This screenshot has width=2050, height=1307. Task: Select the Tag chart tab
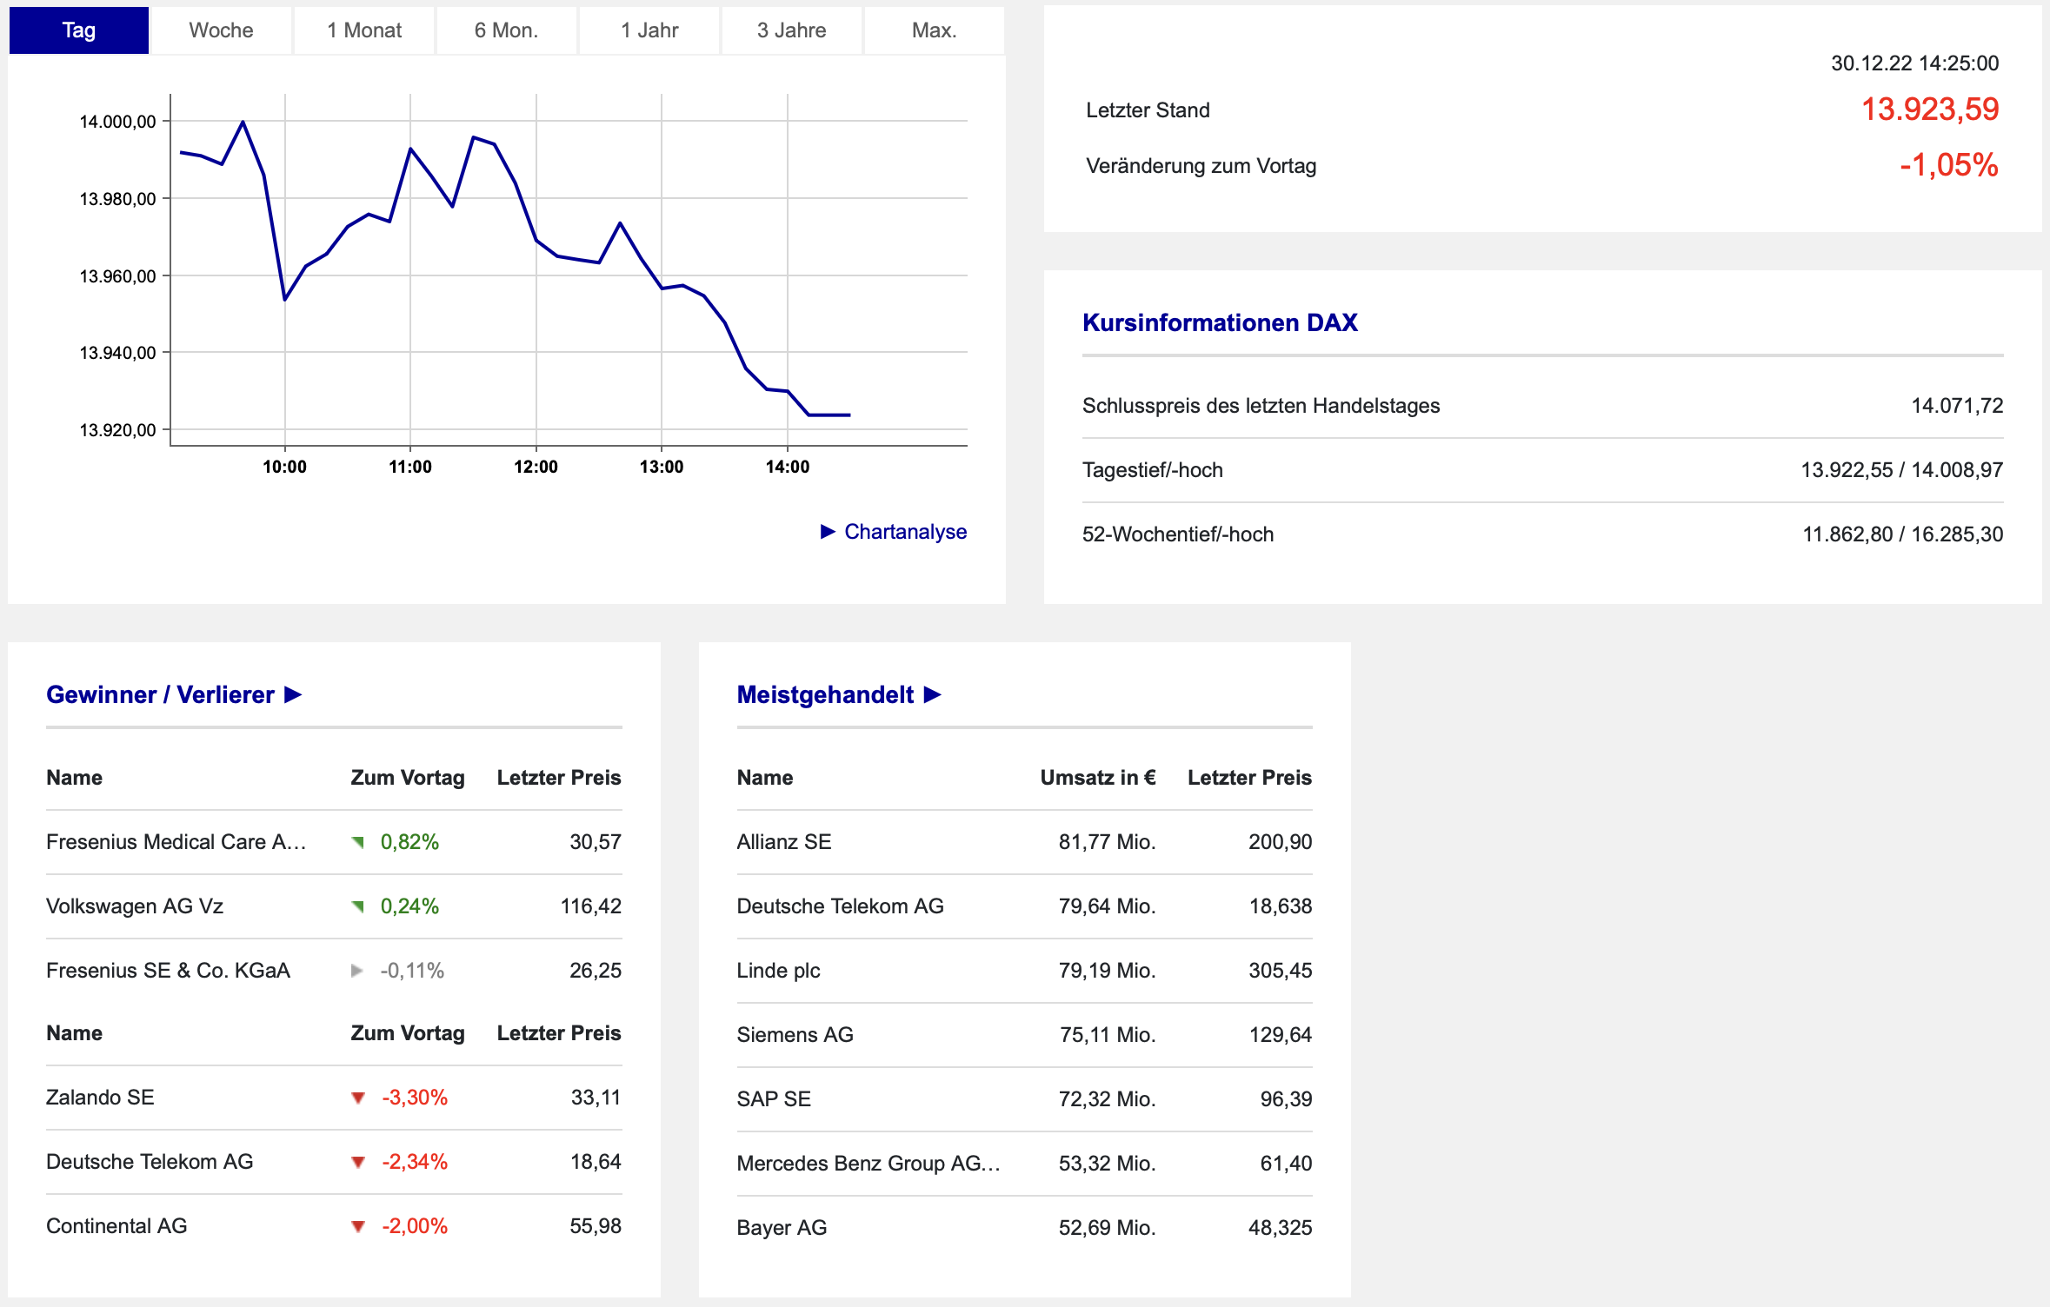click(79, 30)
